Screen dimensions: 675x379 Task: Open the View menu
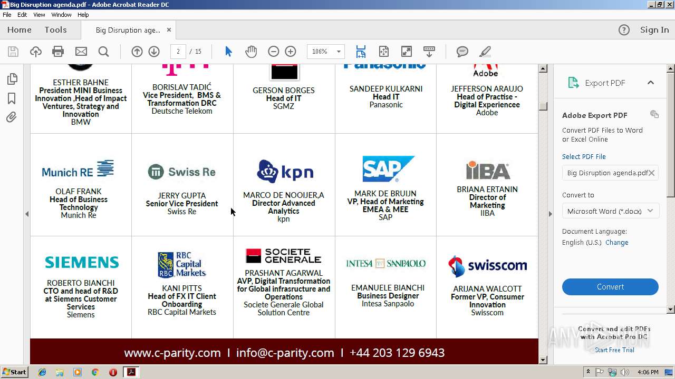(x=39, y=15)
